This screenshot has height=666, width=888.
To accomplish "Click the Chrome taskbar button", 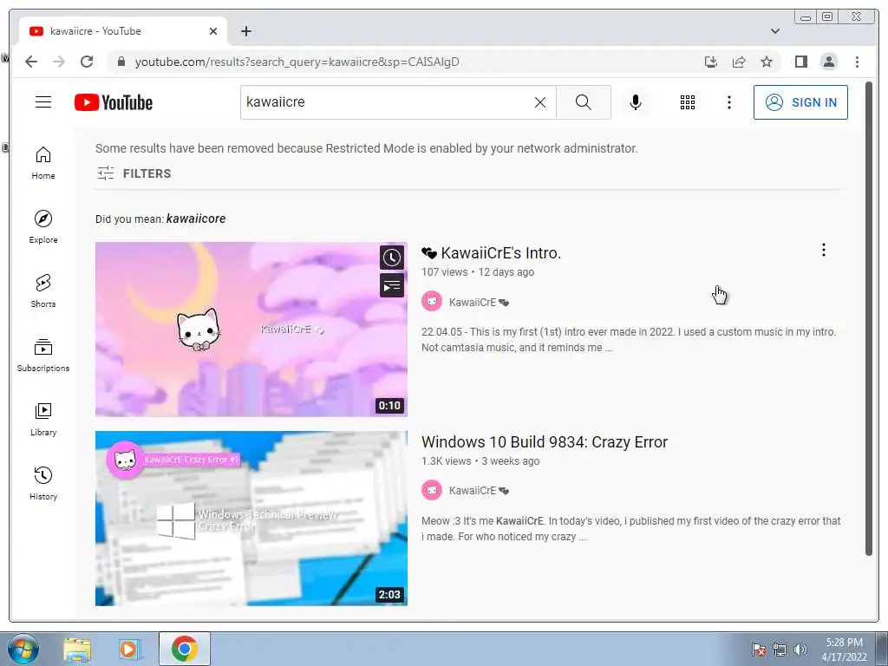I will pos(185,649).
